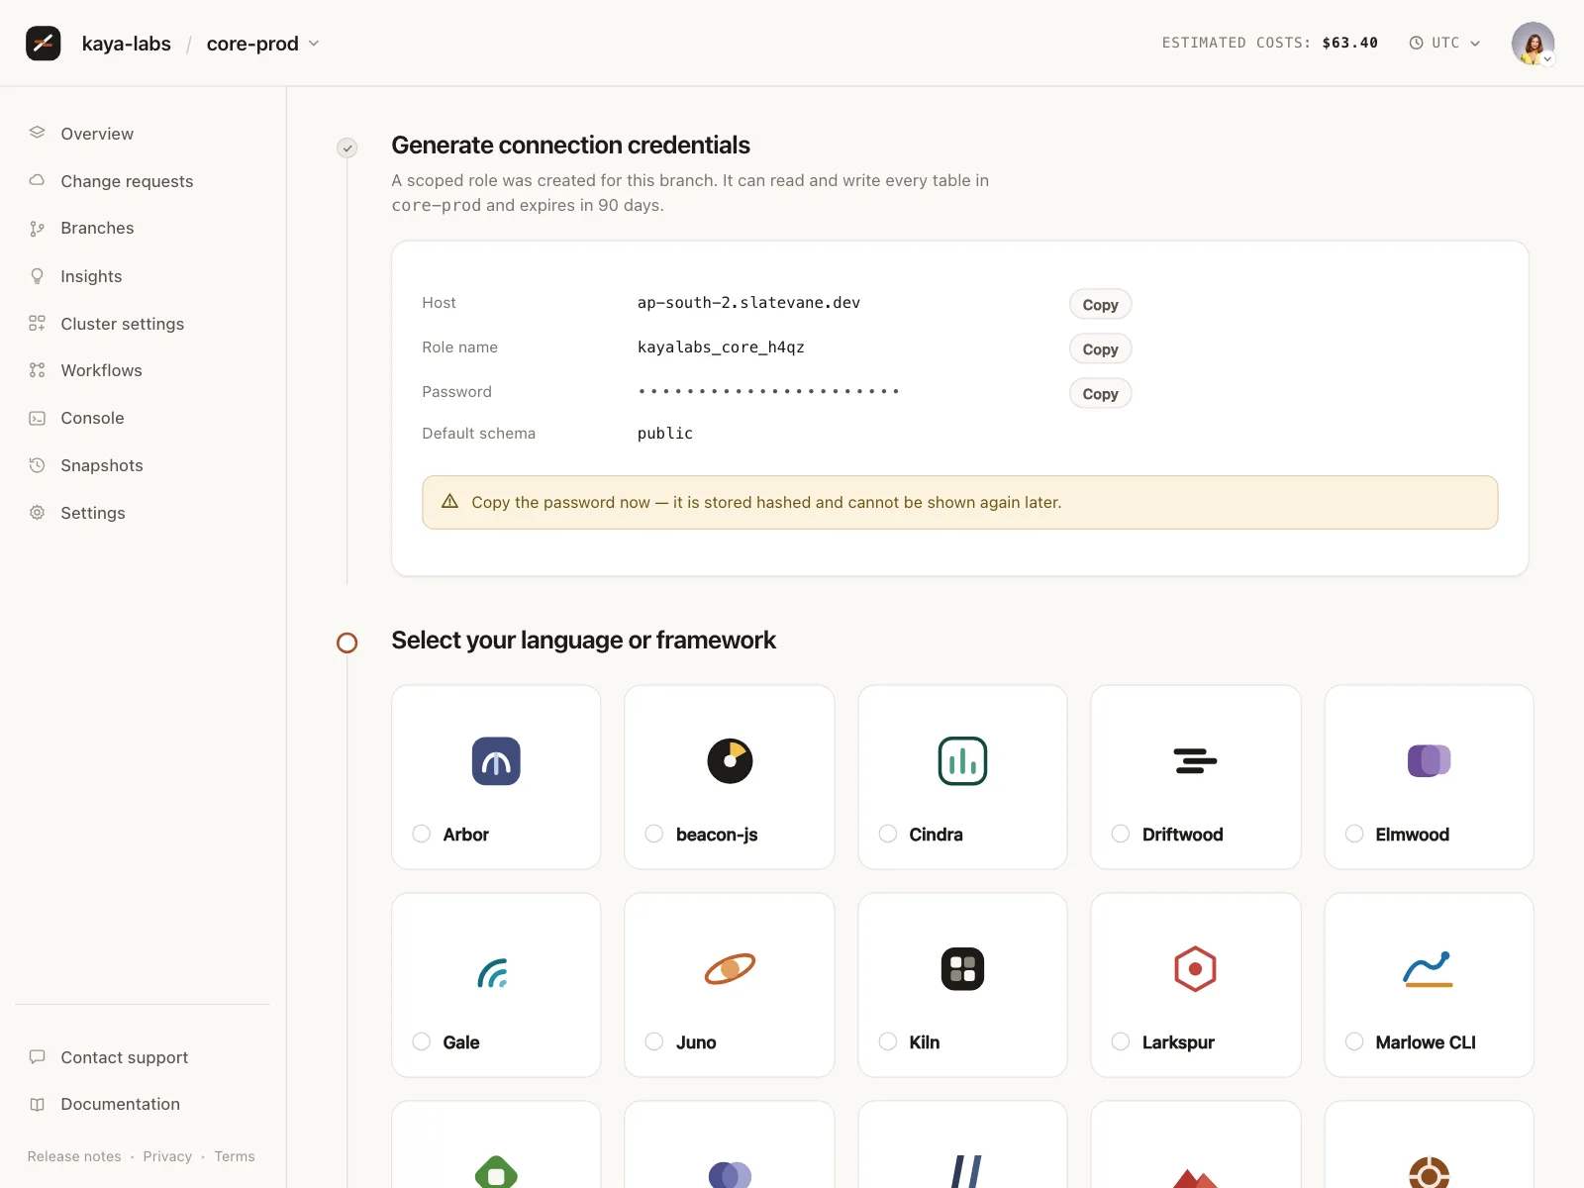The height and width of the screenshot is (1188, 1584).
Task: Copy the Host value
Action: pos(1100,304)
